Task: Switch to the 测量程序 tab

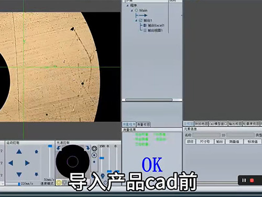Action: point(129,125)
